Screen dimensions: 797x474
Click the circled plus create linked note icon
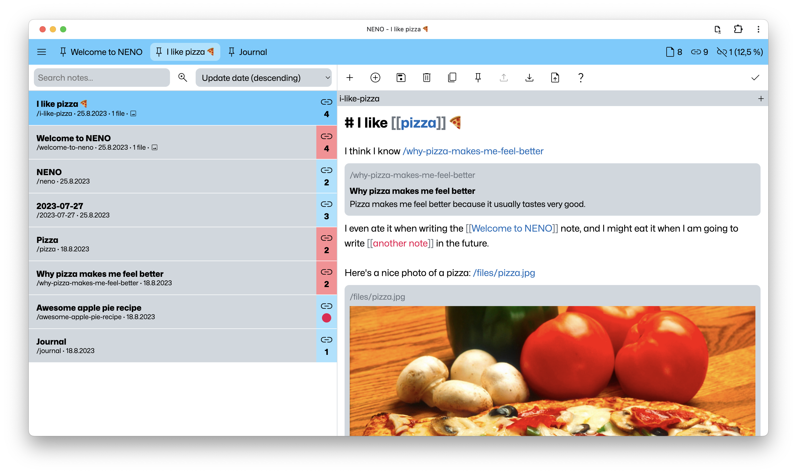(375, 78)
